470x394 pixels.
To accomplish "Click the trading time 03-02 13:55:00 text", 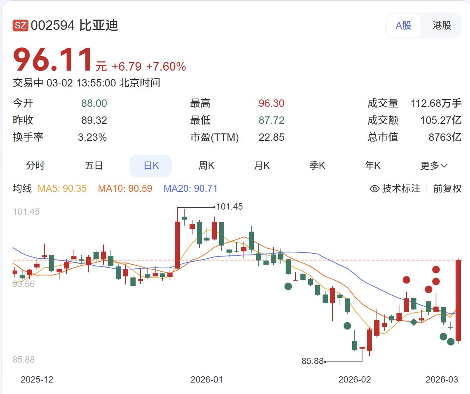I will [81, 83].
